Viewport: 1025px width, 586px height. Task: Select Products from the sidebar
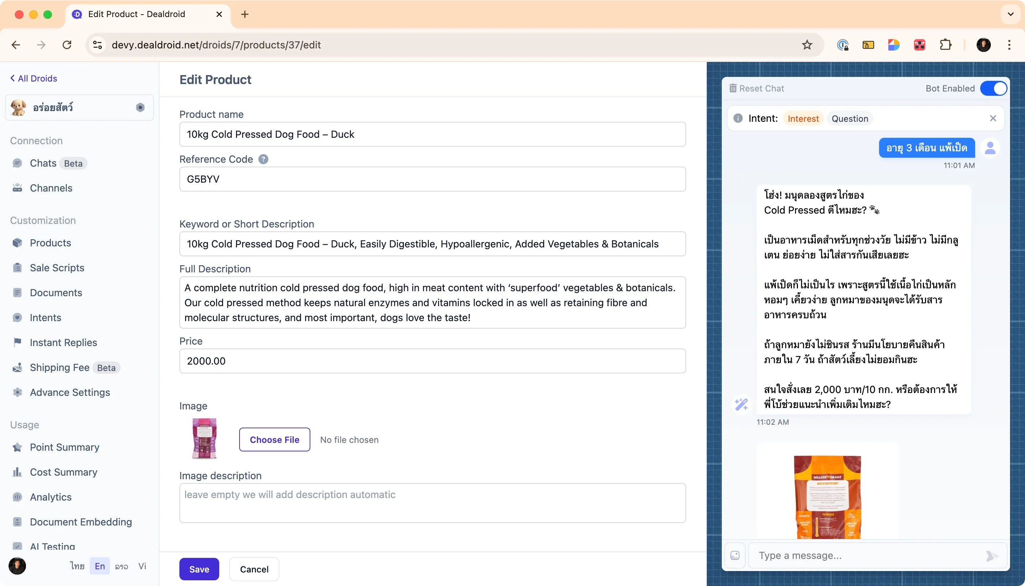[x=50, y=242]
